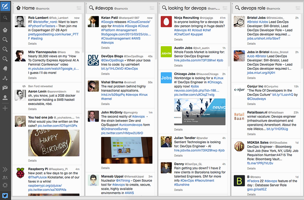This screenshot has width=304, height=200.
Task: Click the green Jobvite avatar for Austin Jobs
Action: click(x=166, y=52)
